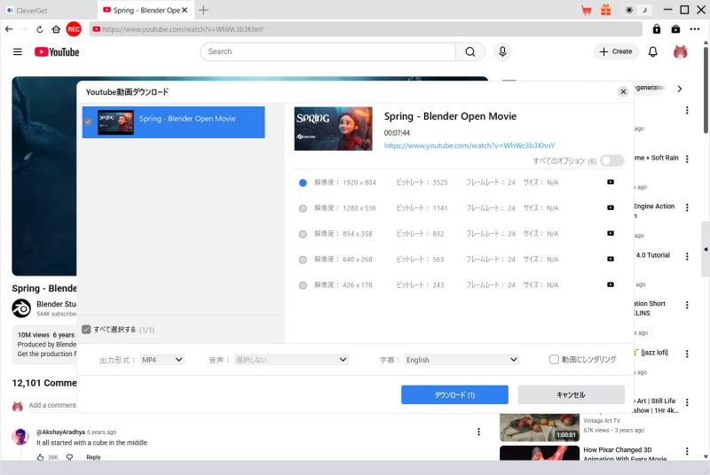710x475 pixels.
Task: Click video icon on 854 x 358 row
Action: click(611, 234)
